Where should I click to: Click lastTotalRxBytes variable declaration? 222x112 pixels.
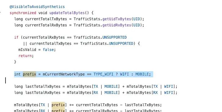point(43,93)
